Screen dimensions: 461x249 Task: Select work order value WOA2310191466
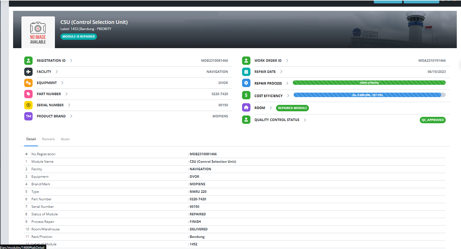[432, 61]
